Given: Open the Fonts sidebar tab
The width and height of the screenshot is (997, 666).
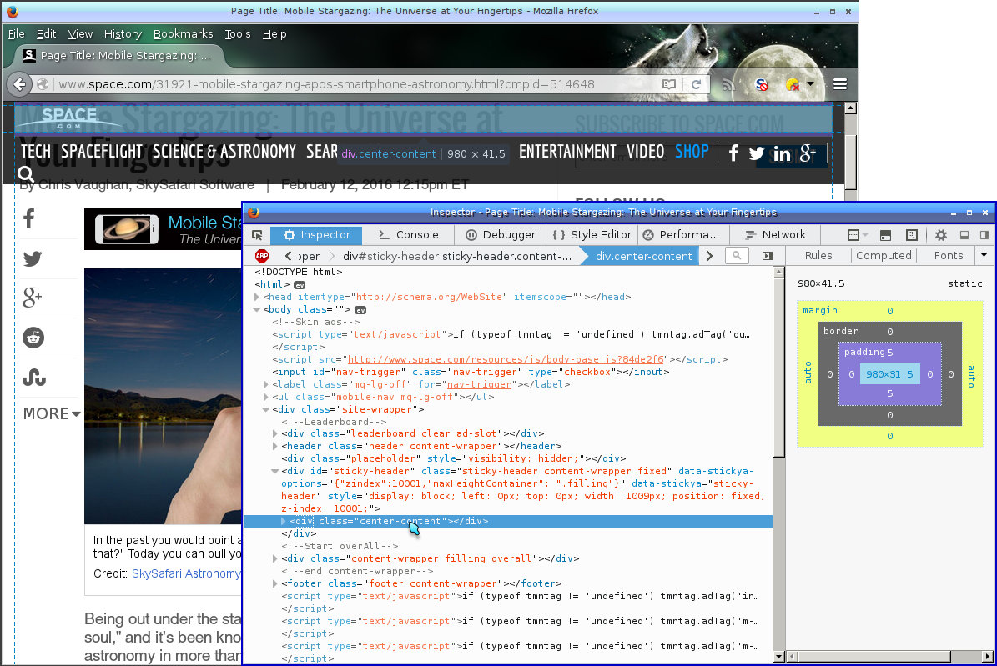Looking at the screenshot, I should click(949, 255).
